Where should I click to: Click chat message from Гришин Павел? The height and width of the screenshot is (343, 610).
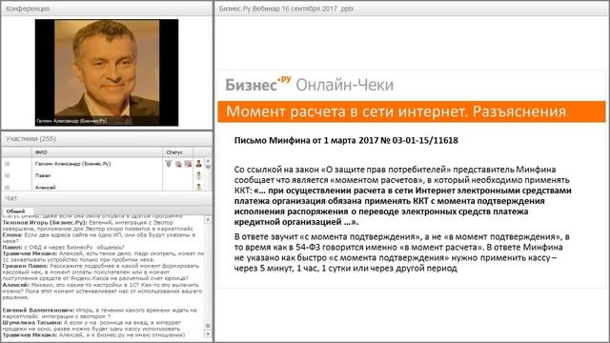click(101, 272)
